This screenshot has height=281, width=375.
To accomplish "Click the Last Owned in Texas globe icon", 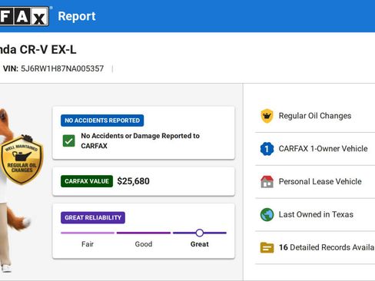I will [x=267, y=214].
